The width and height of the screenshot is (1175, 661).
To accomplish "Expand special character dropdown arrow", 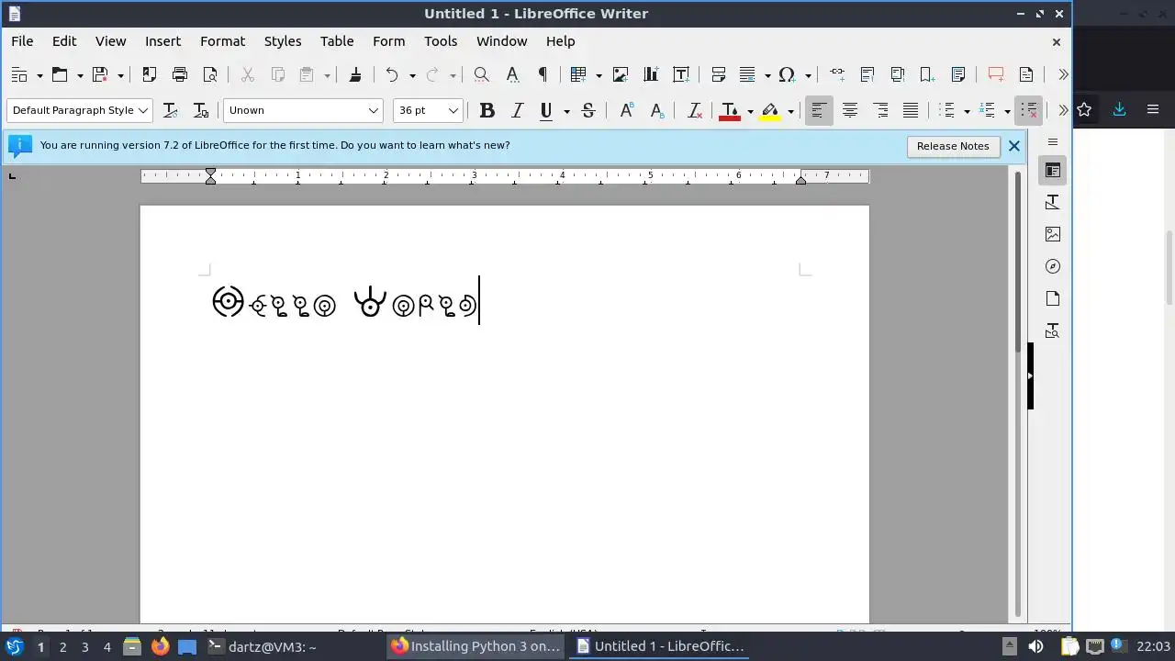I will click(x=808, y=75).
